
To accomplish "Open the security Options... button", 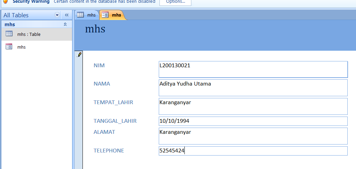I will coord(175,2).
